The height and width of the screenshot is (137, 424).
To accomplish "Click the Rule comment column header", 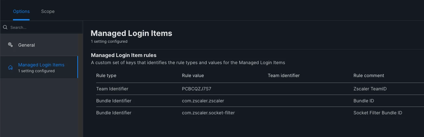I will click(x=369, y=75).
